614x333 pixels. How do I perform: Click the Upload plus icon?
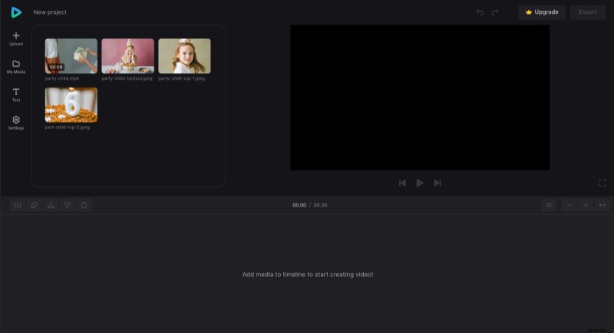point(16,36)
